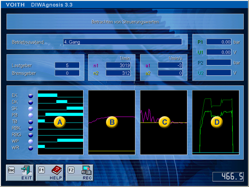The height and width of the screenshot is (187, 249).
Task: Click the n1 speed value 3019
Action: (x=118, y=65)
